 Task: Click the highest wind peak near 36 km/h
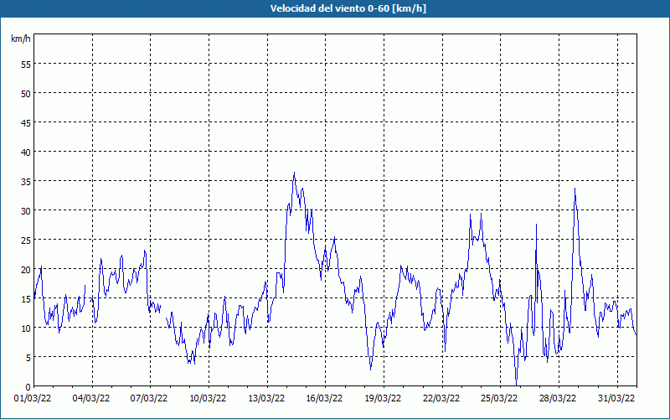294,173
